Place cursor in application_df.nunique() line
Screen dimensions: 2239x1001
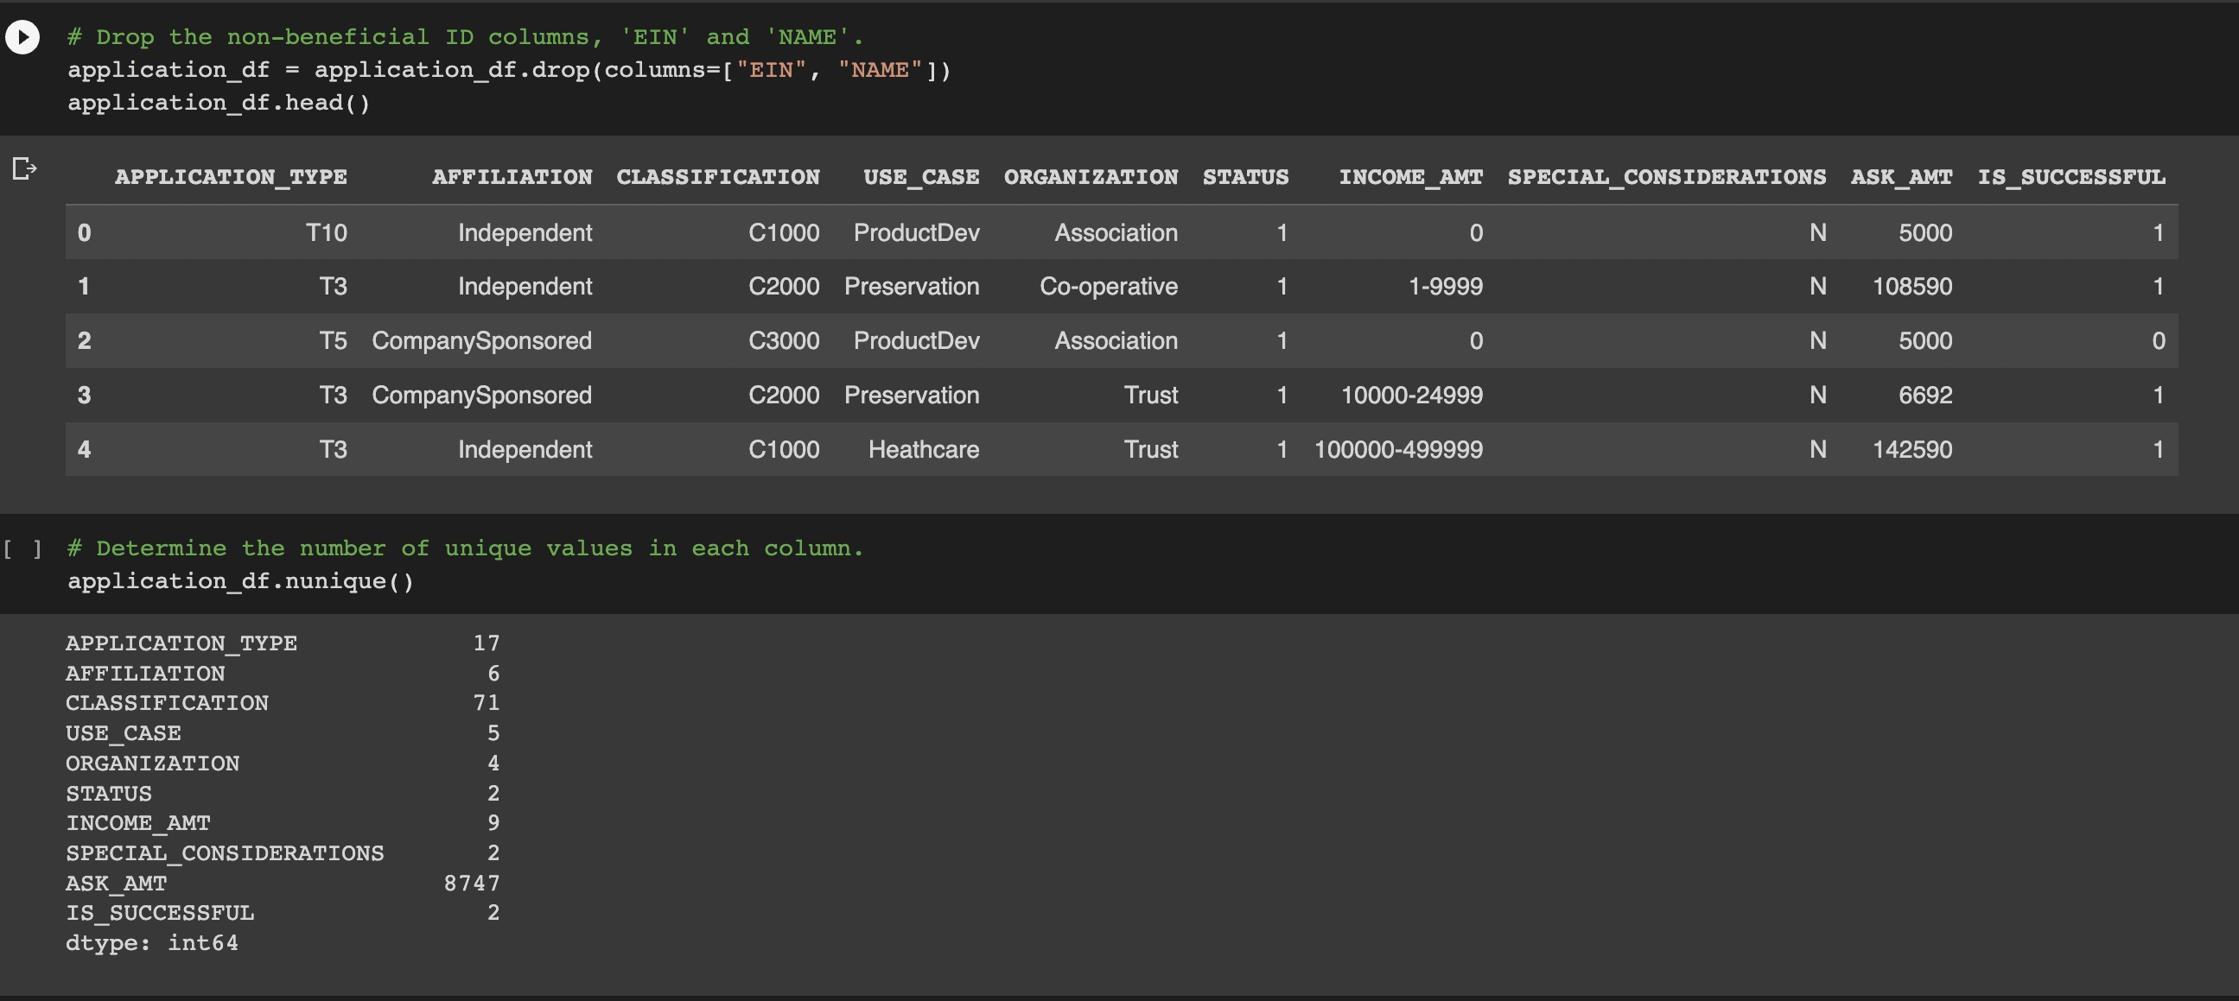240,581
